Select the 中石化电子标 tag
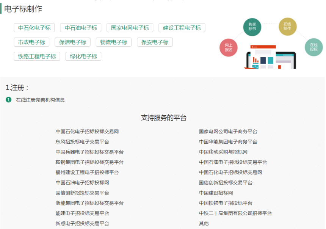This screenshot has height=229, width=326. [34, 28]
